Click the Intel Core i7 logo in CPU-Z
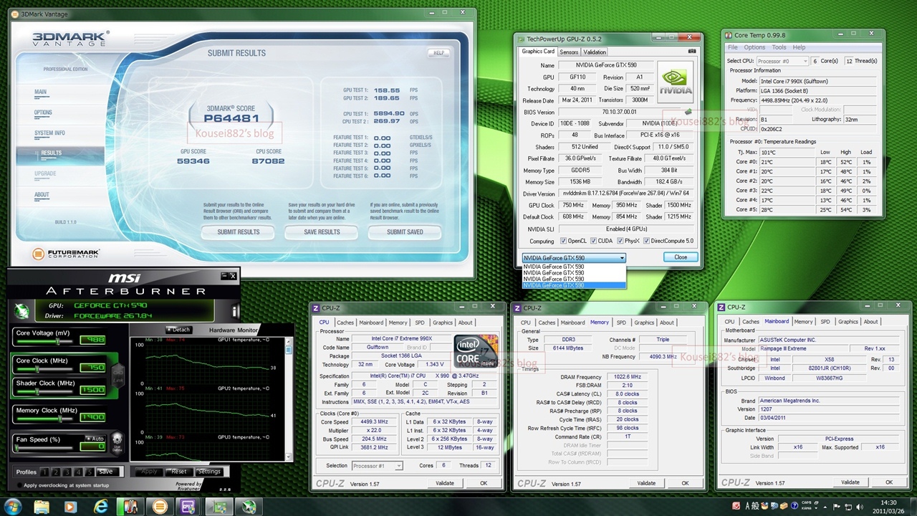 coord(476,352)
